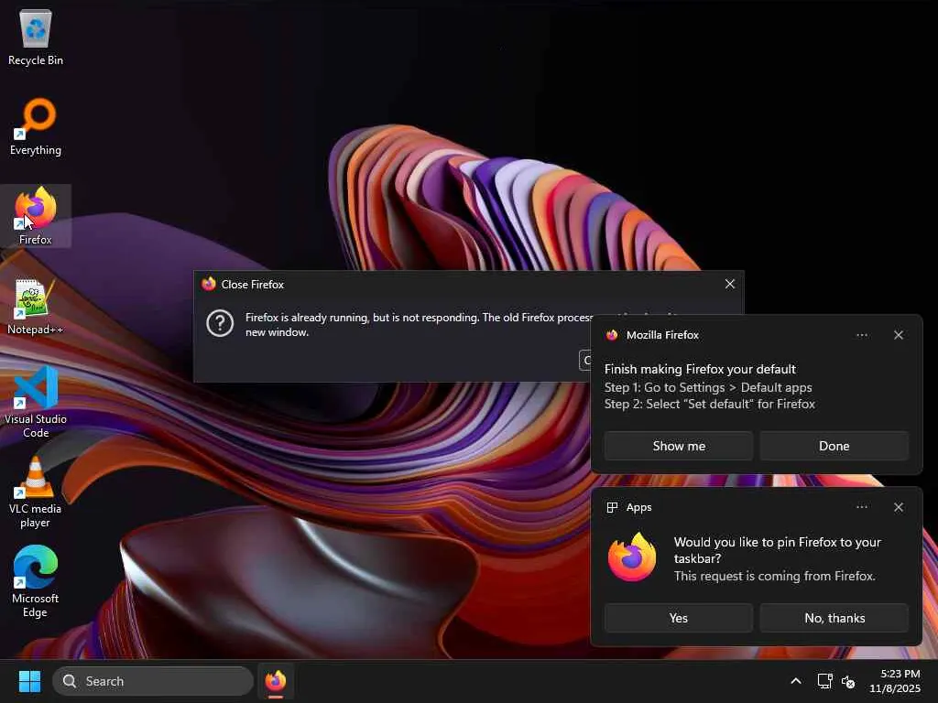The height and width of the screenshot is (703, 938).
Task: Dismiss the Mozilla Firefox notification
Action: tap(898, 335)
